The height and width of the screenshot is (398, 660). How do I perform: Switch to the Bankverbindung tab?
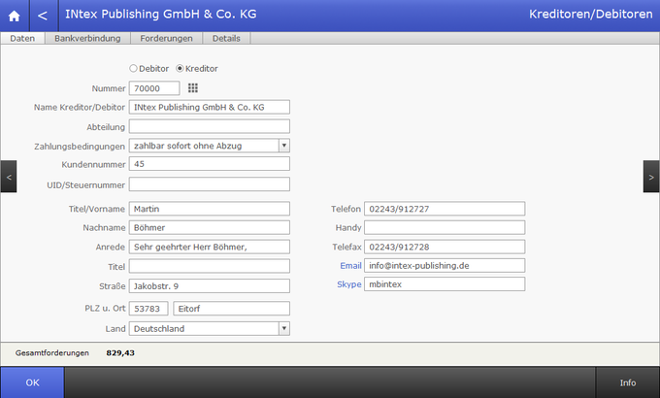coord(87,38)
